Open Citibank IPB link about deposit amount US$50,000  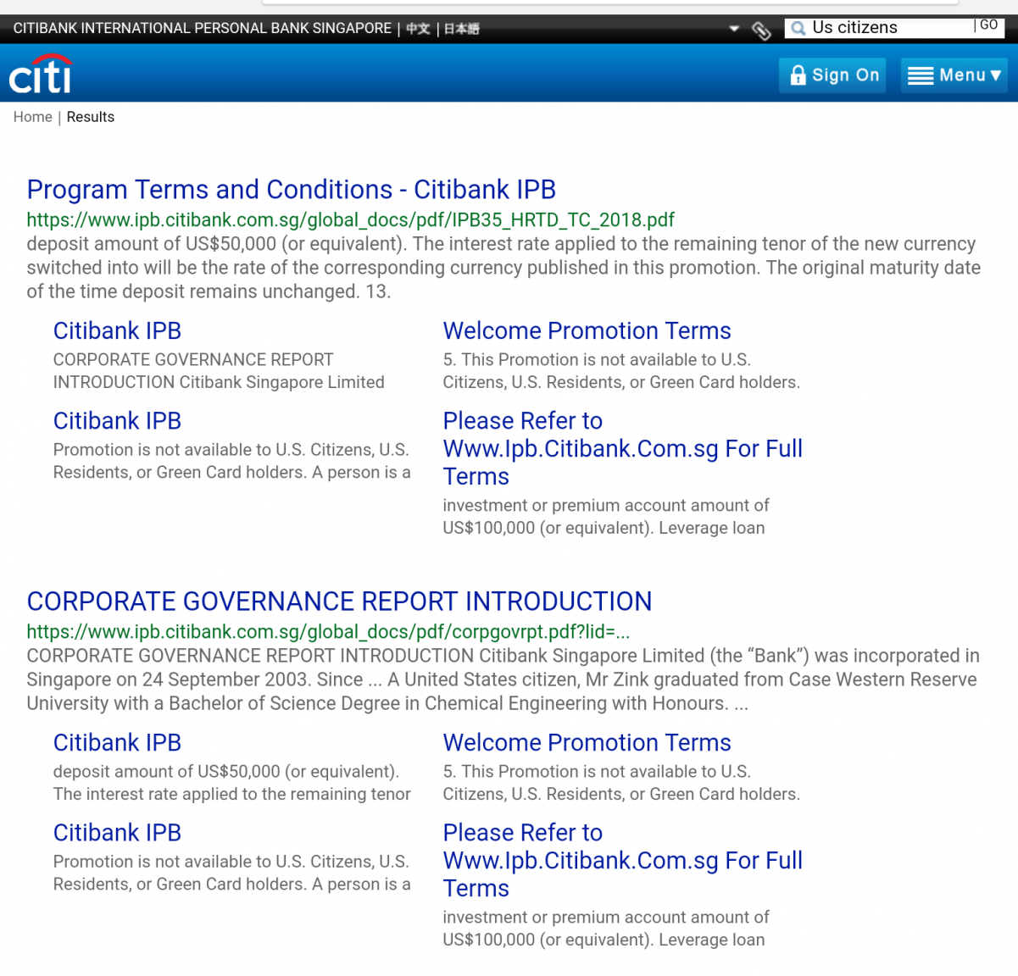point(118,743)
